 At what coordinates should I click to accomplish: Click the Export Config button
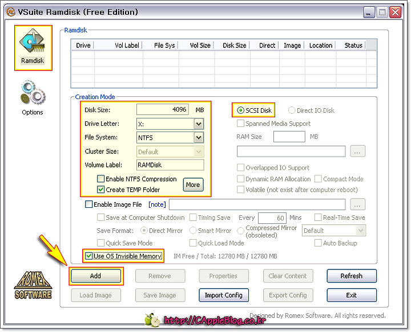click(x=288, y=295)
